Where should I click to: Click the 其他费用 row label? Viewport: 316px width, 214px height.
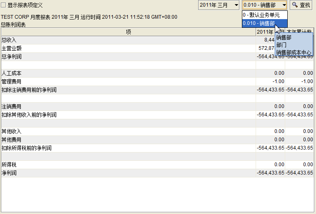coord(12,140)
